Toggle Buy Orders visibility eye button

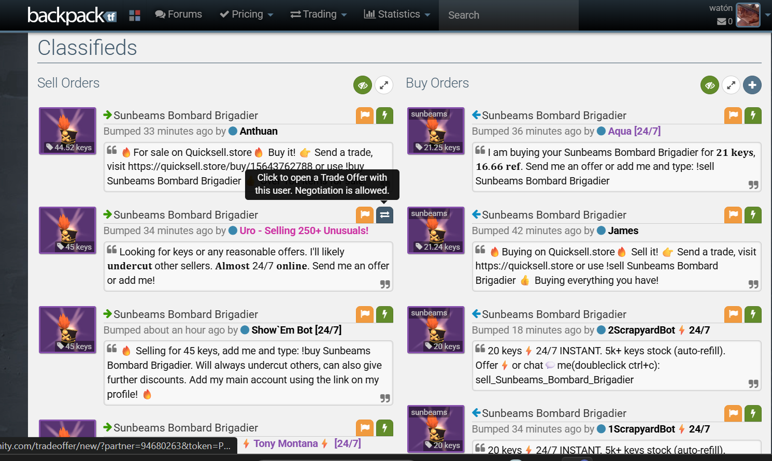click(710, 85)
